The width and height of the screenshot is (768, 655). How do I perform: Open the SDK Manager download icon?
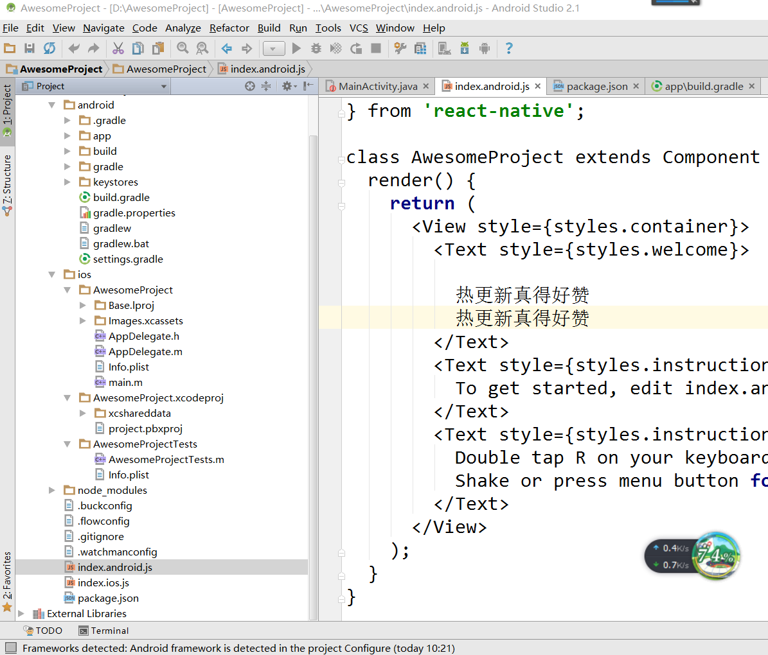[x=465, y=49]
